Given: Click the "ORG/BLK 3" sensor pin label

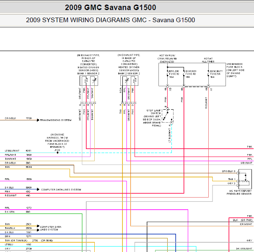Looking at the screenshot, I should pyautogui.click(x=228, y=171).
